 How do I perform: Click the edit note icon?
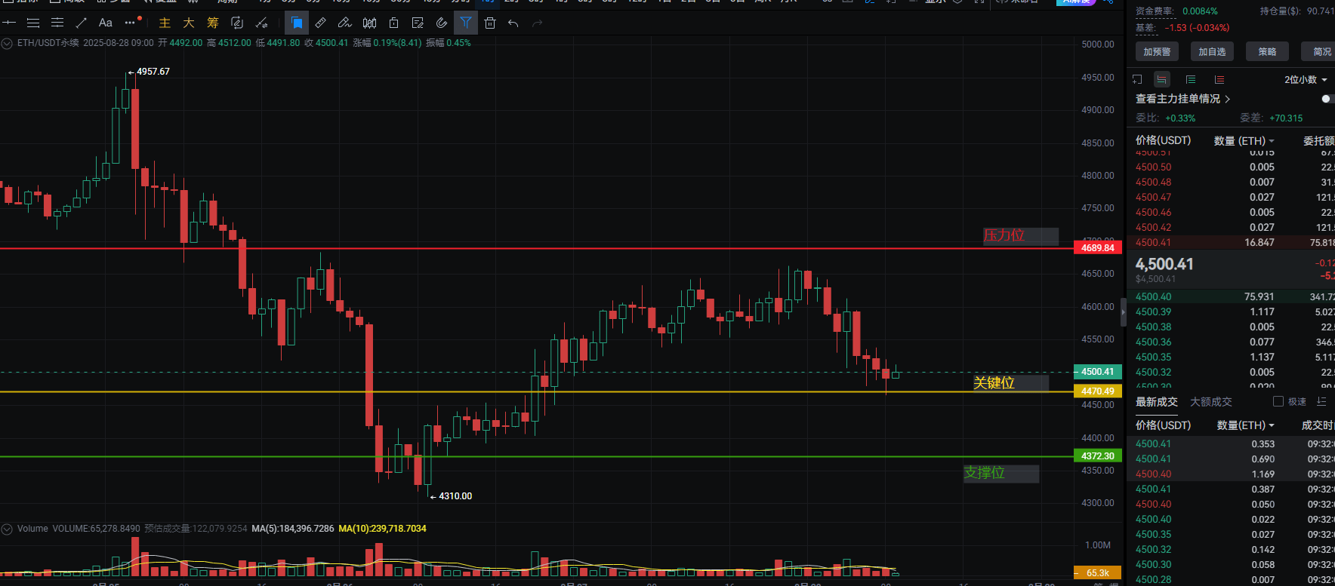pyautogui.click(x=418, y=23)
